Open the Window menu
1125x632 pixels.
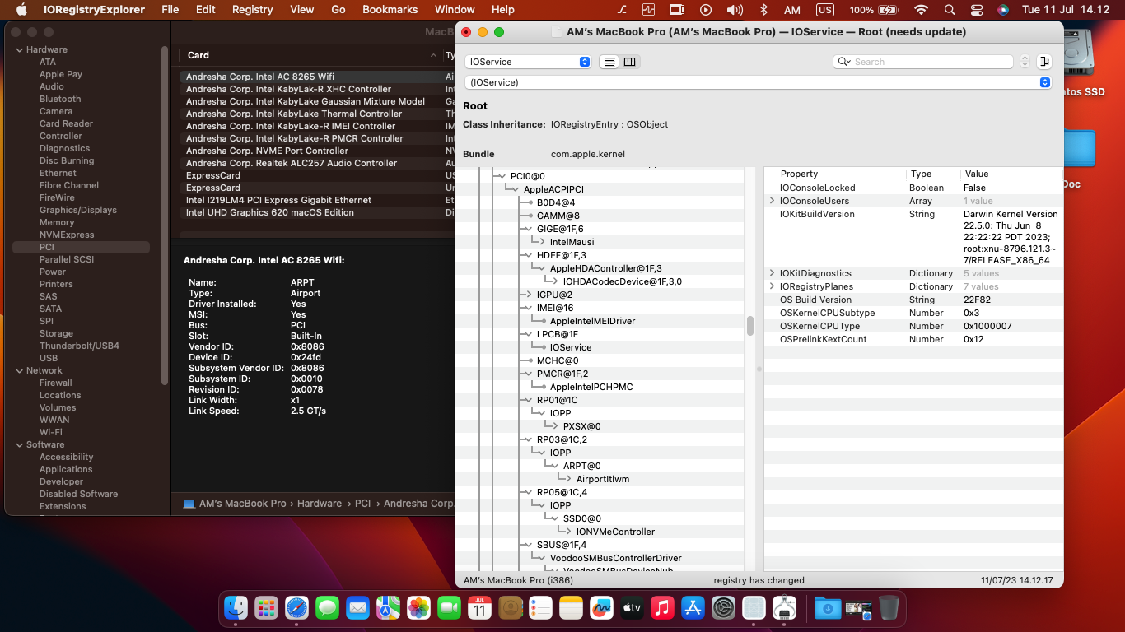(x=455, y=10)
